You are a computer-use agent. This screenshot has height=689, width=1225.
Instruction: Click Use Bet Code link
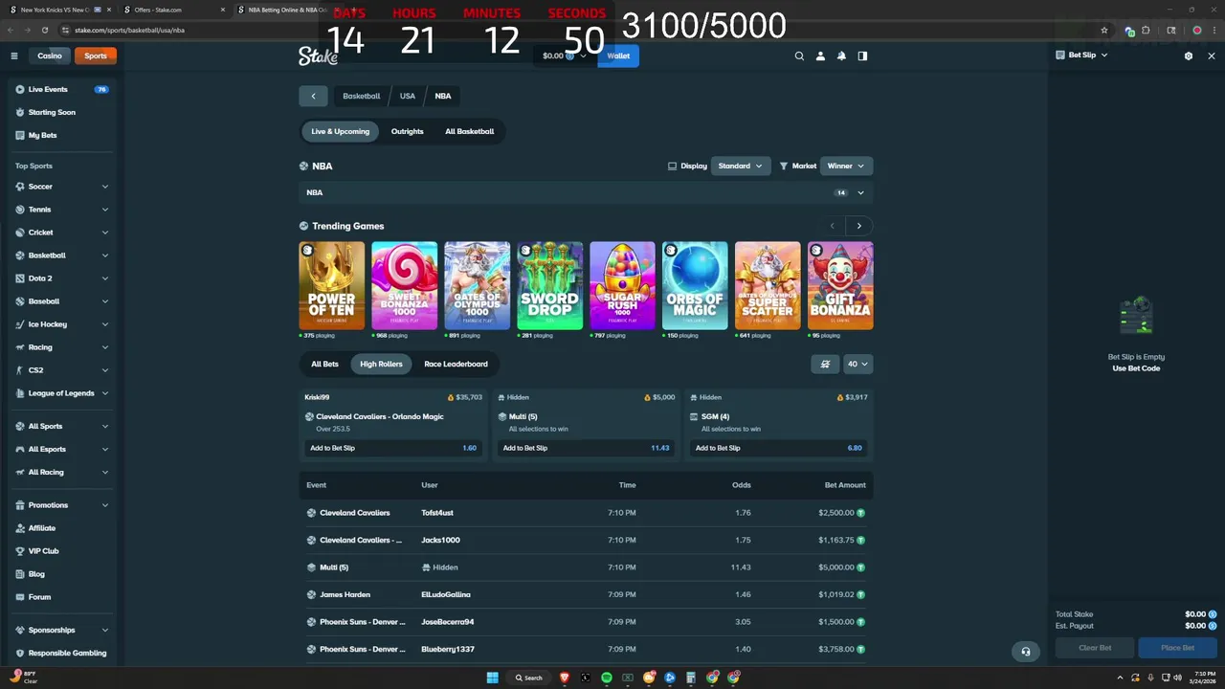1136,368
